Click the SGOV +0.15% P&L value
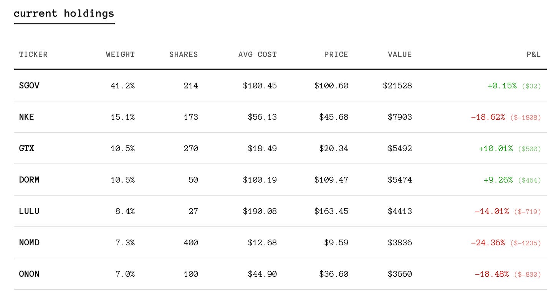Screen dimensions: 559x297 click(502, 86)
